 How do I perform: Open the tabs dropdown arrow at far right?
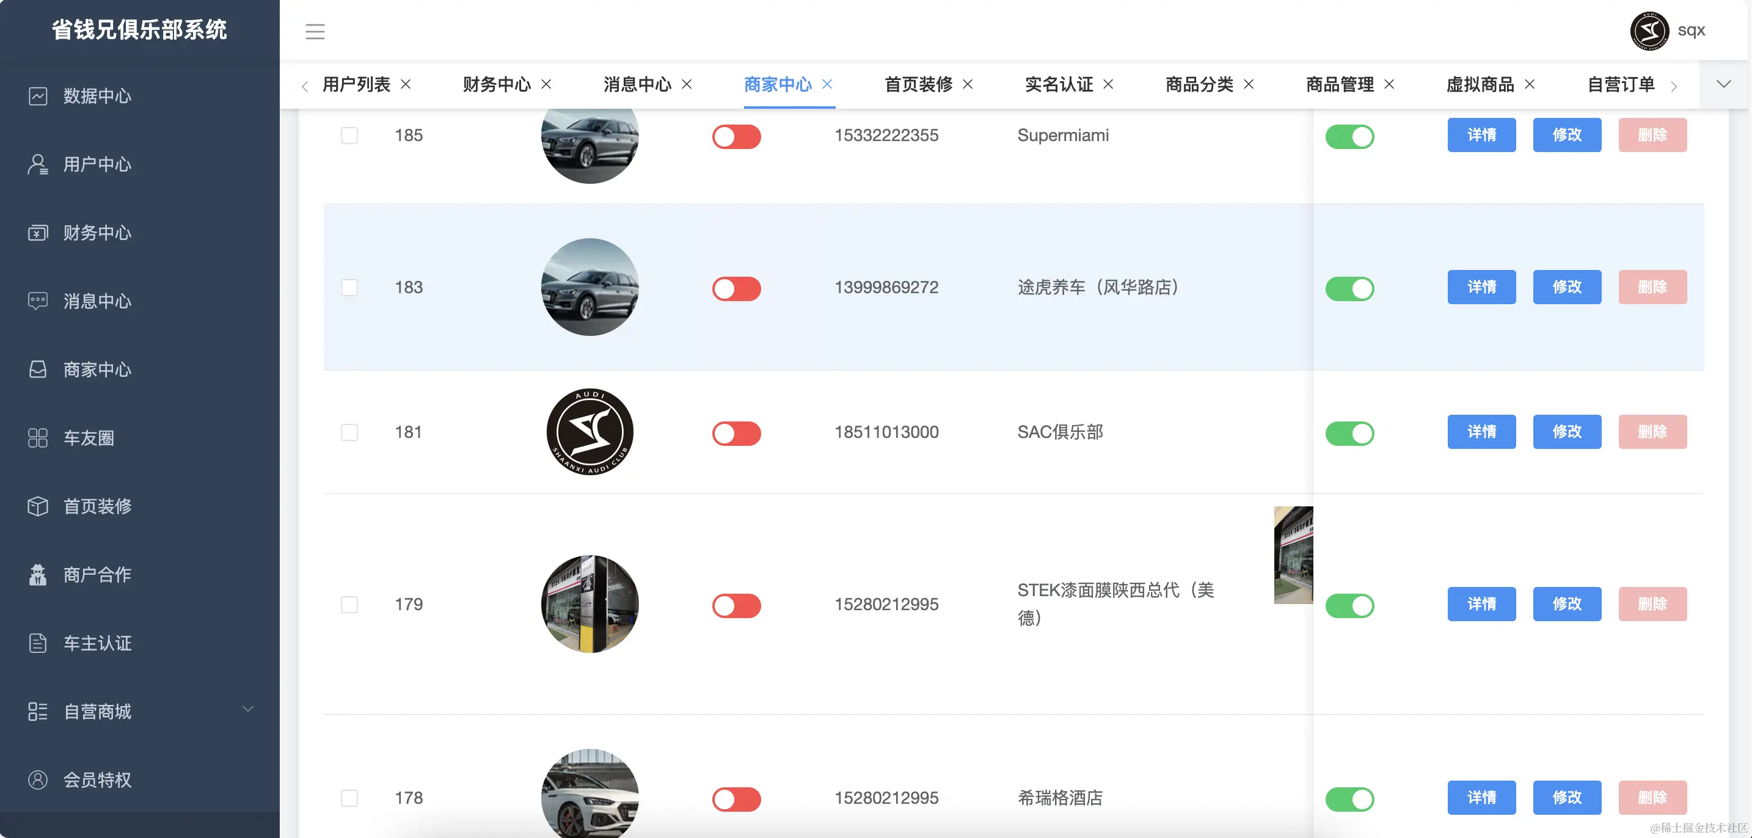click(1723, 84)
